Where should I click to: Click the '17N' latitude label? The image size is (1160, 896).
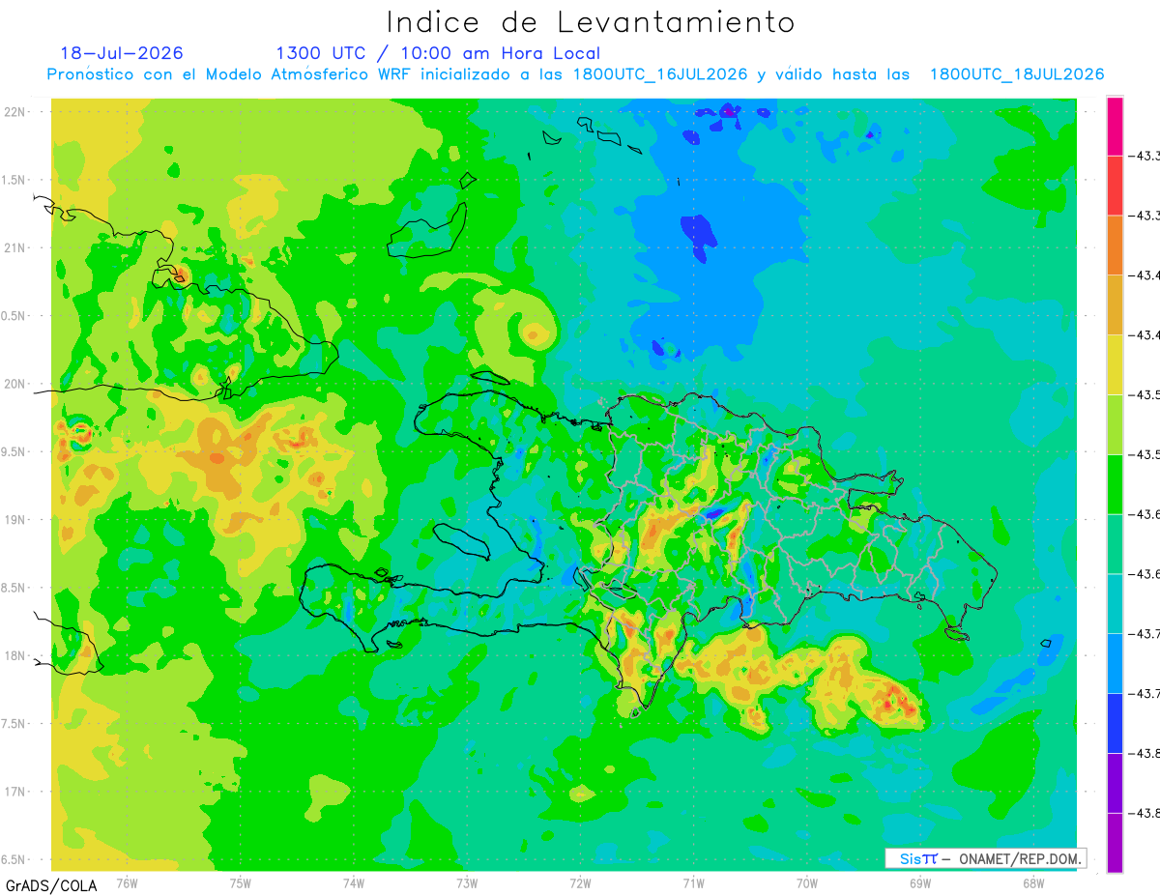coord(16,792)
